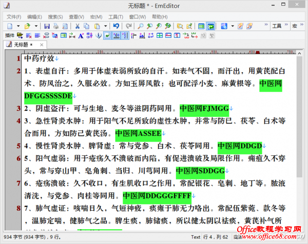Cut selection with the scissors icon
The width and height of the screenshot is (308, 244).
(x=78, y=26)
